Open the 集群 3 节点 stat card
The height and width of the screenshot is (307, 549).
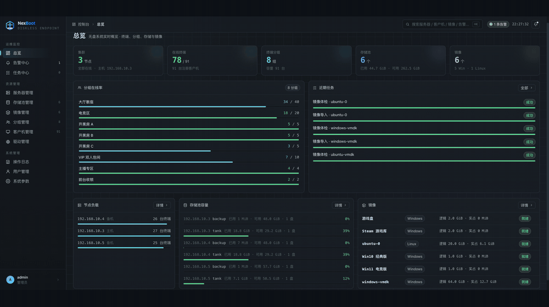[x=118, y=60]
